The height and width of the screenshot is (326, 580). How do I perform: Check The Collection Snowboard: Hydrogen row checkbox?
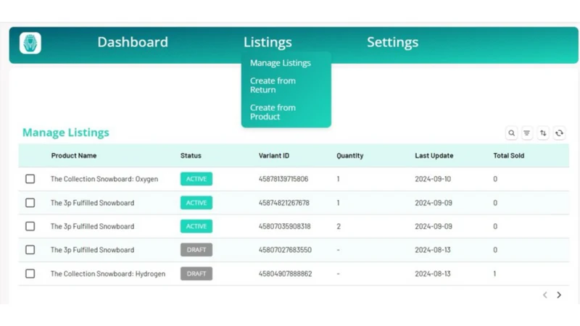point(30,274)
